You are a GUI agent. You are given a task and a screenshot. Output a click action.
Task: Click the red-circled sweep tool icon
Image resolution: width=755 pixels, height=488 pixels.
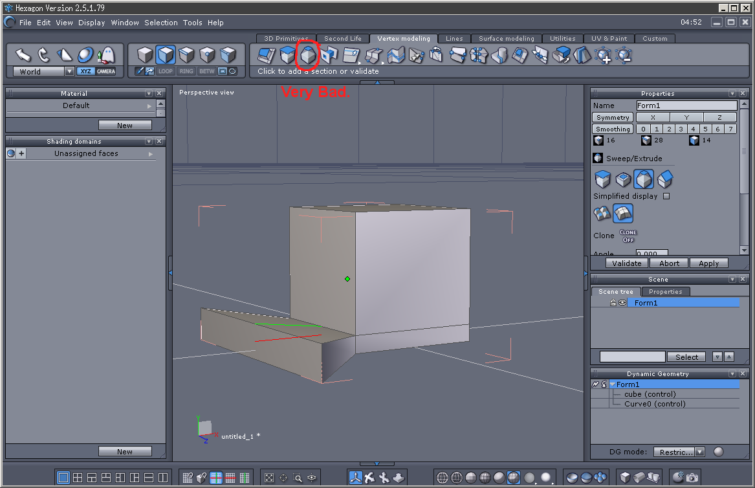point(308,56)
